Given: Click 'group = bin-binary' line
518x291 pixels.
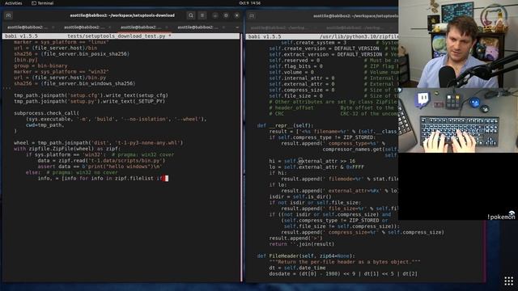Looking at the screenshot, I should (40, 66).
